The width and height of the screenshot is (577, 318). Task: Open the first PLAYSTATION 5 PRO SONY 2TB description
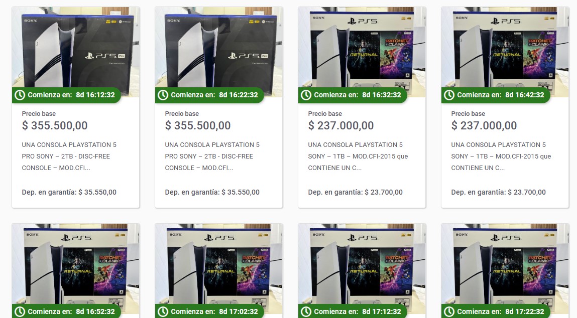(69, 156)
